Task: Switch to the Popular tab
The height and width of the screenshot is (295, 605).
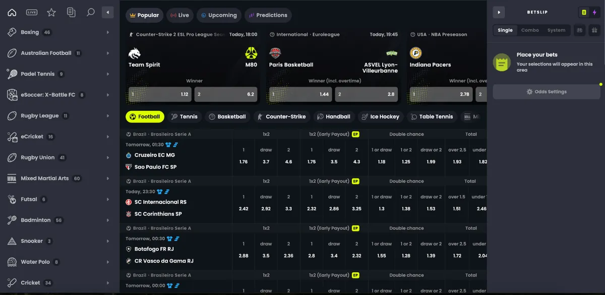Action: click(x=145, y=15)
